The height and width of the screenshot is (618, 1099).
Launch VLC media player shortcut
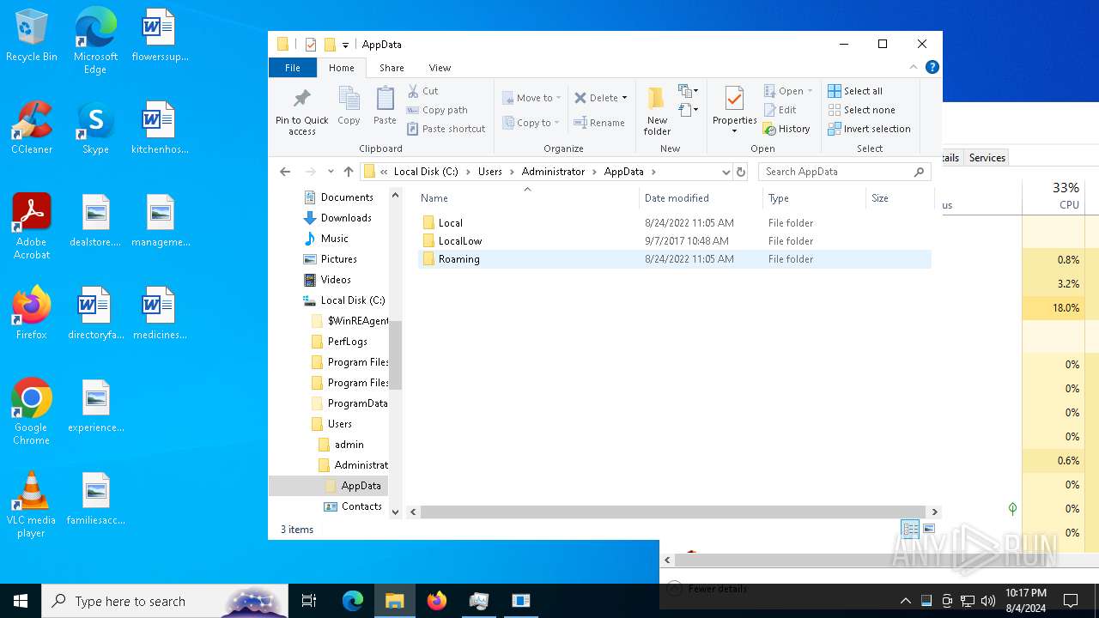pos(32,505)
